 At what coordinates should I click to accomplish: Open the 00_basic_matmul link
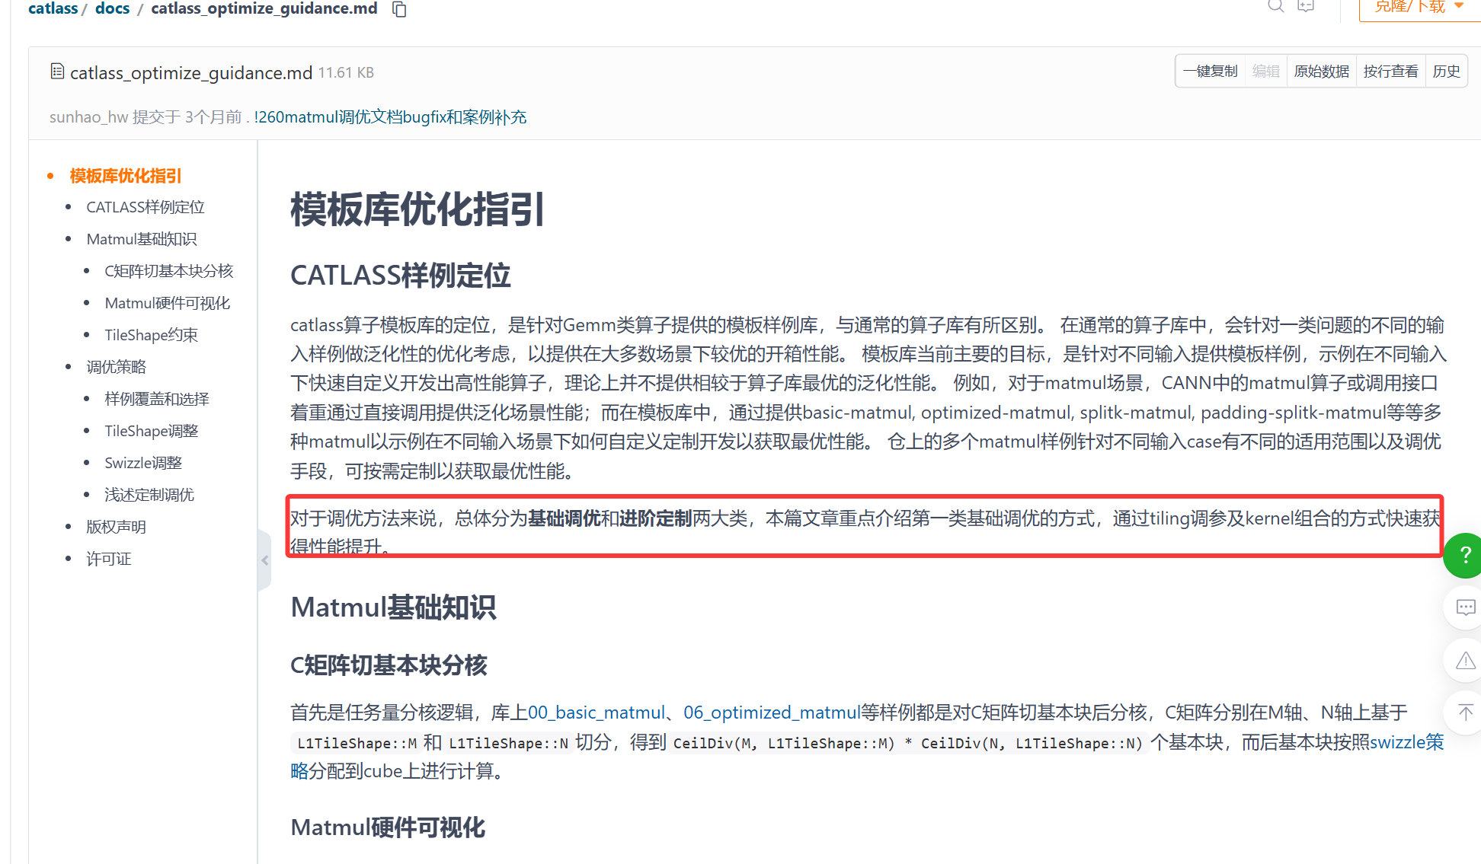pyautogui.click(x=597, y=713)
